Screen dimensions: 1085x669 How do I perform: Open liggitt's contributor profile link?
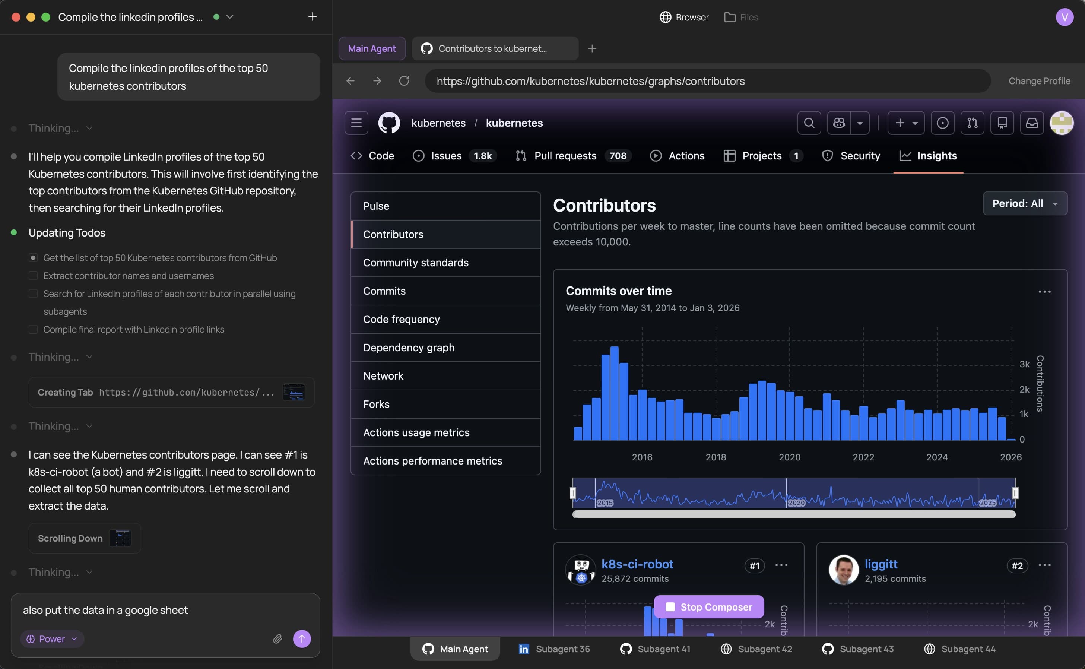point(881,564)
